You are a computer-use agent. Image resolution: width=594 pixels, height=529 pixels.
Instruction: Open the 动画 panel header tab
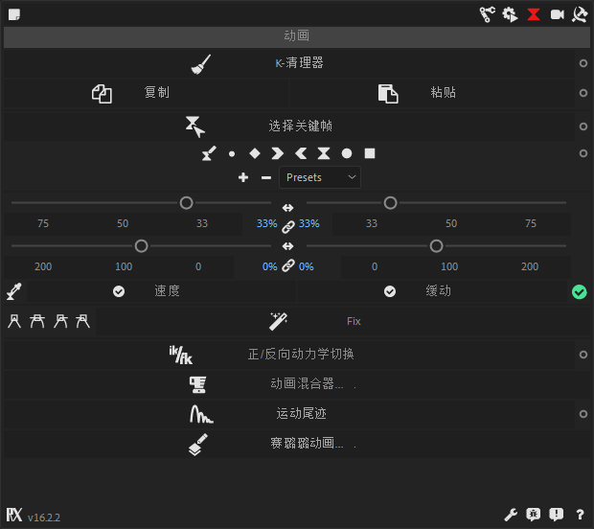[x=296, y=36]
